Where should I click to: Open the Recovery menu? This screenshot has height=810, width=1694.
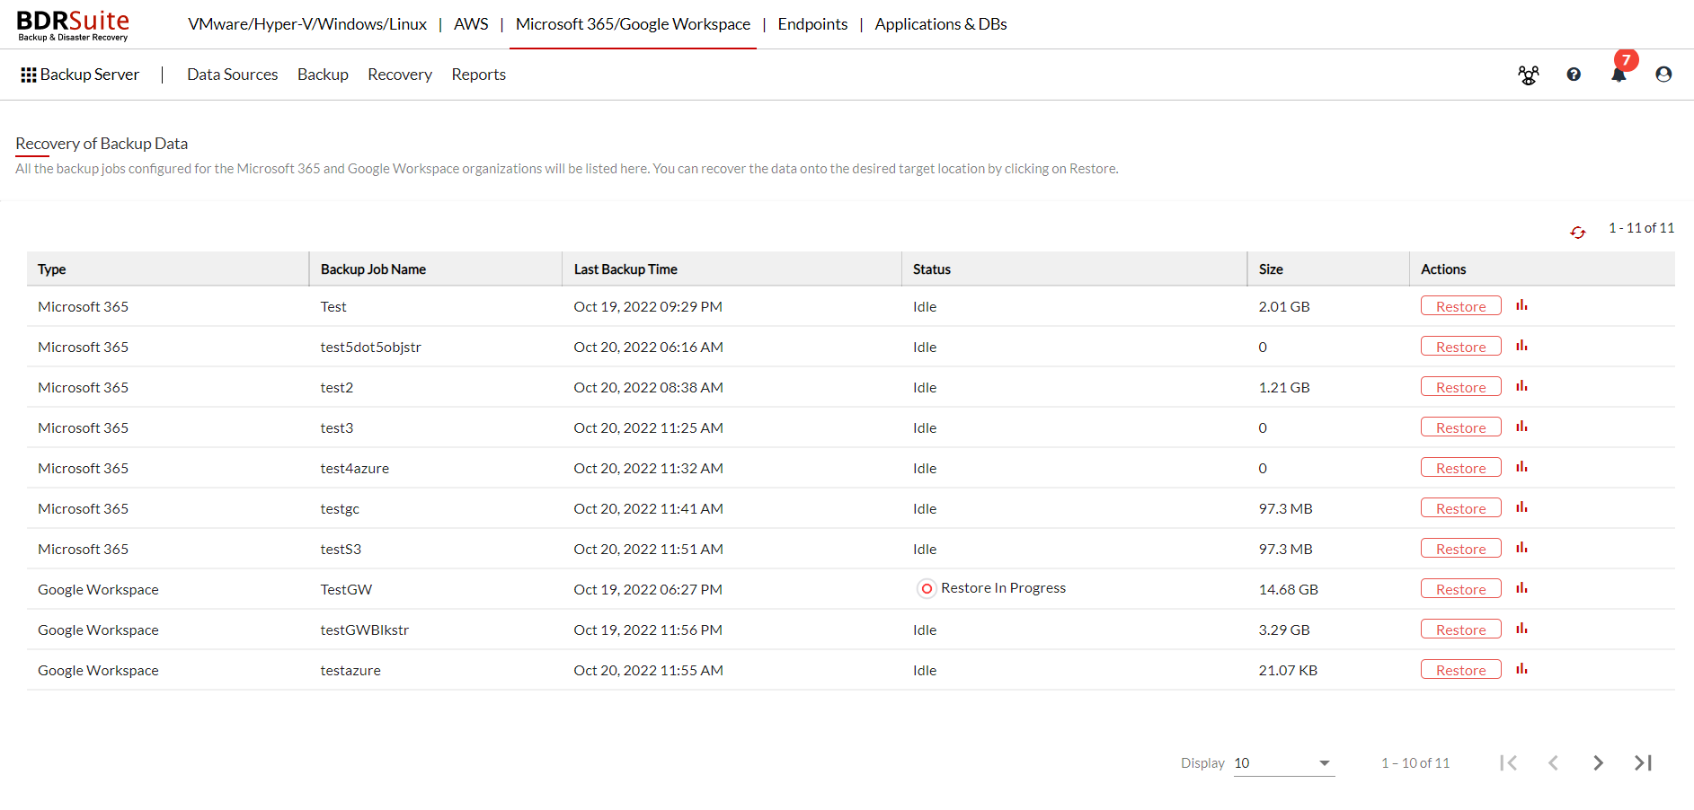pos(400,75)
